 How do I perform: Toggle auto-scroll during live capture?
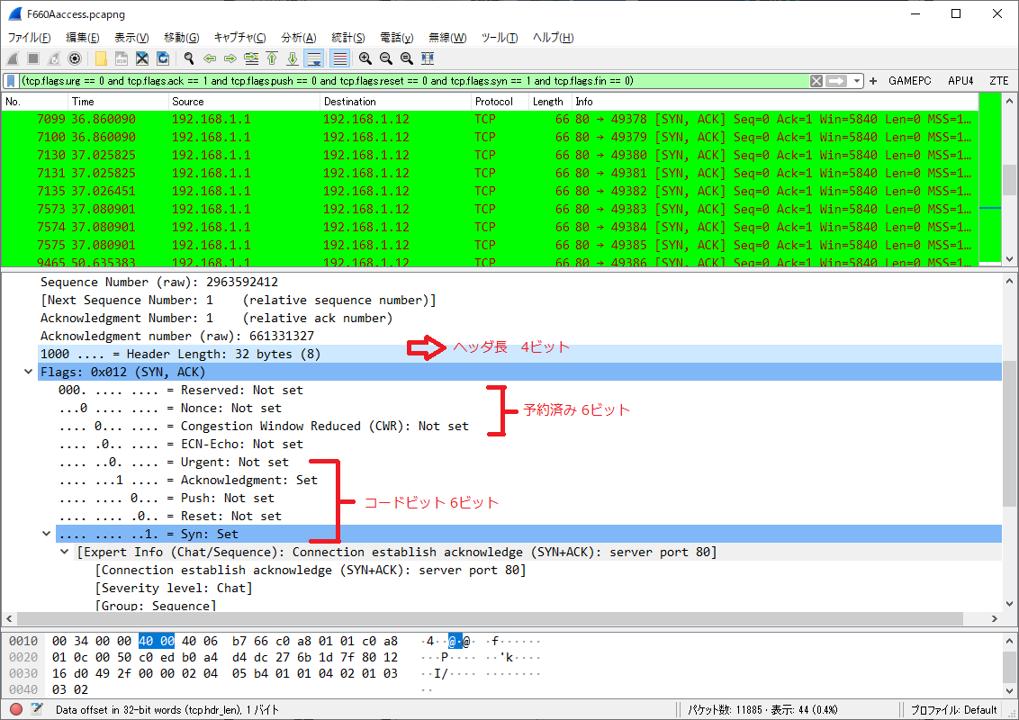pyautogui.click(x=314, y=58)
